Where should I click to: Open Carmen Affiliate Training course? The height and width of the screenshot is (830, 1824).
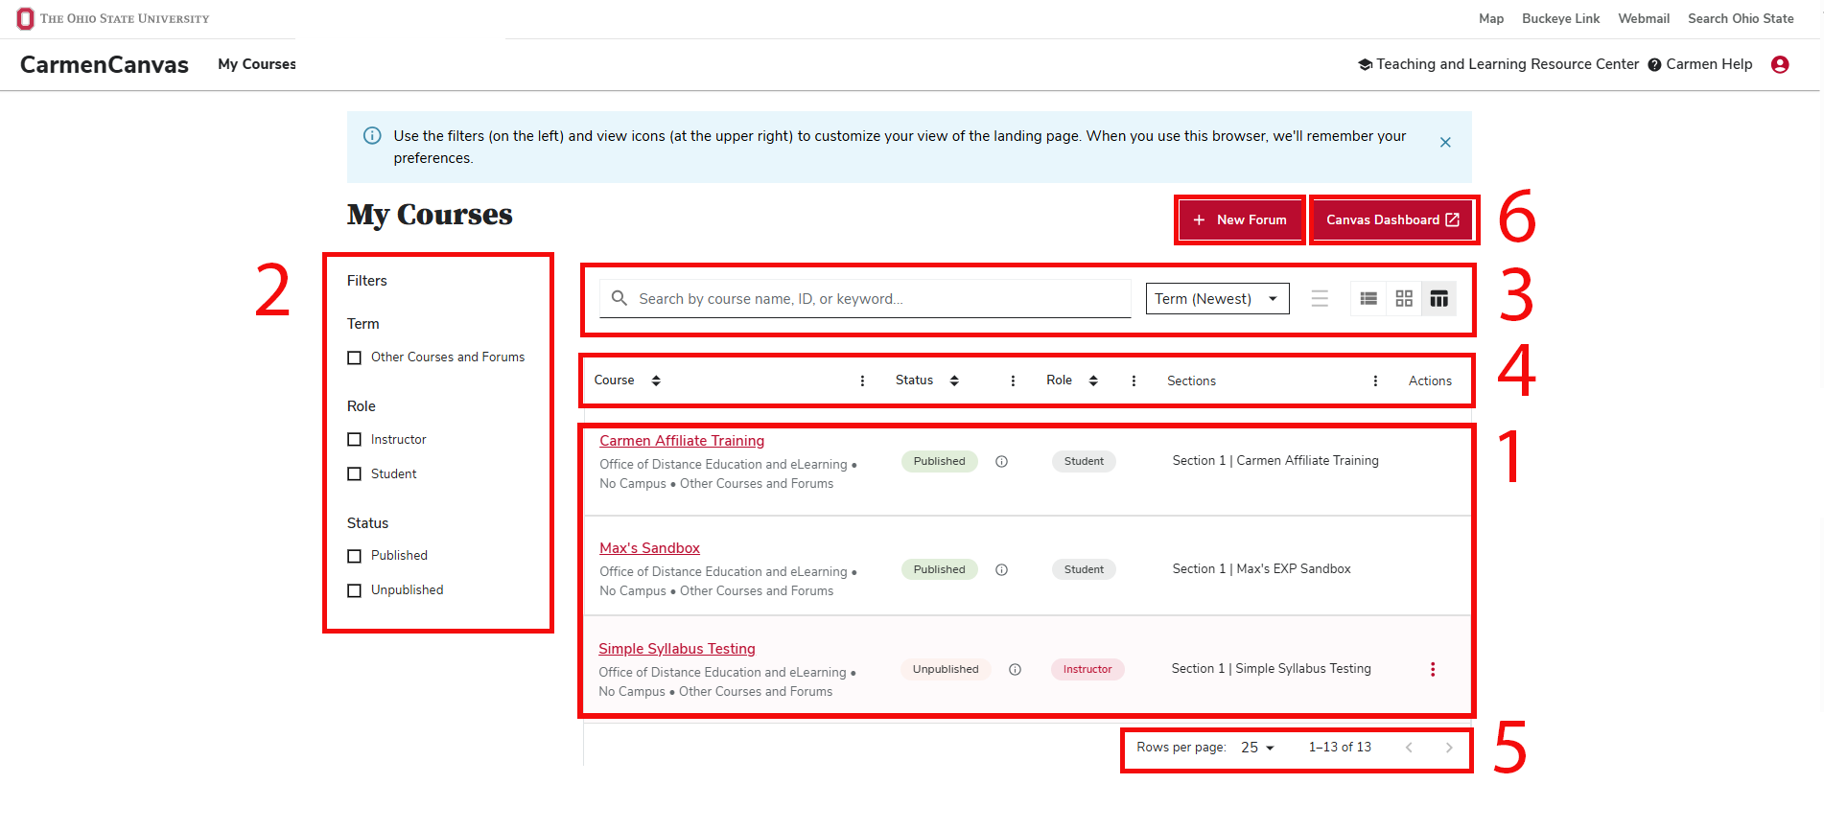tap(682, 441)
